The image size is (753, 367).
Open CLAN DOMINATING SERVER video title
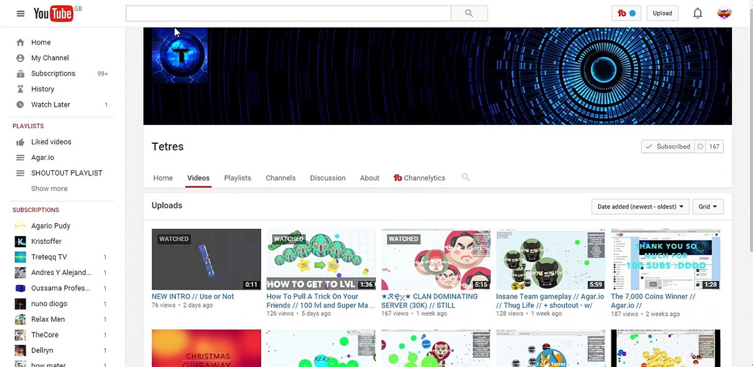click(x=430, y=301)
